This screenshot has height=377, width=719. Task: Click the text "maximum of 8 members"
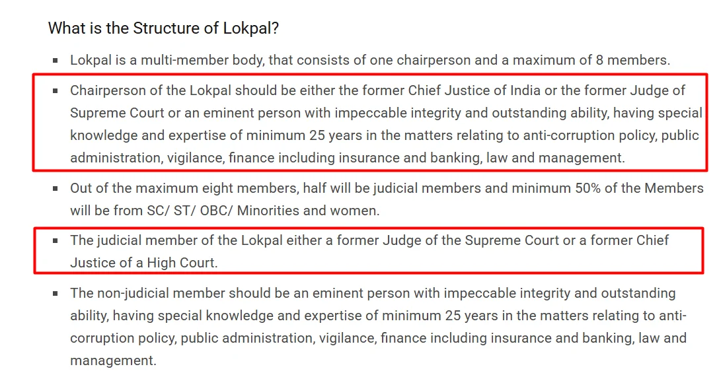589,61
